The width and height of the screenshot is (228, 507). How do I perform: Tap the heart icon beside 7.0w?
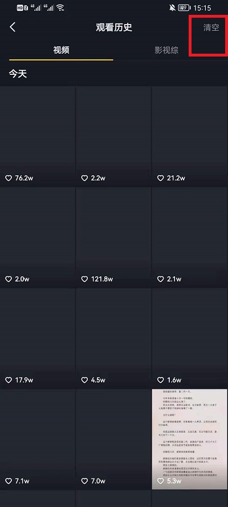84,481
